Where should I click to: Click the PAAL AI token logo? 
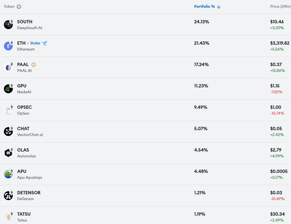[8, 68]
